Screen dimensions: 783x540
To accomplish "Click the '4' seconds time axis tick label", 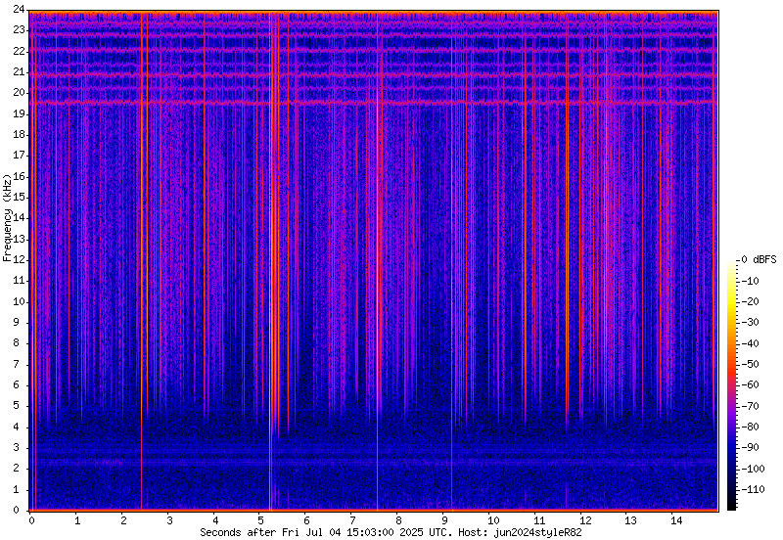I will point(215,521).
